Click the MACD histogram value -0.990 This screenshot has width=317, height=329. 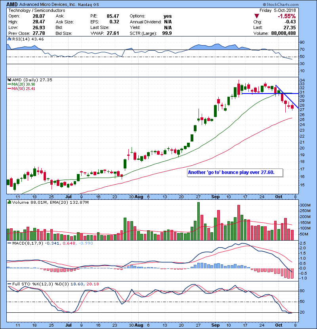85,243
